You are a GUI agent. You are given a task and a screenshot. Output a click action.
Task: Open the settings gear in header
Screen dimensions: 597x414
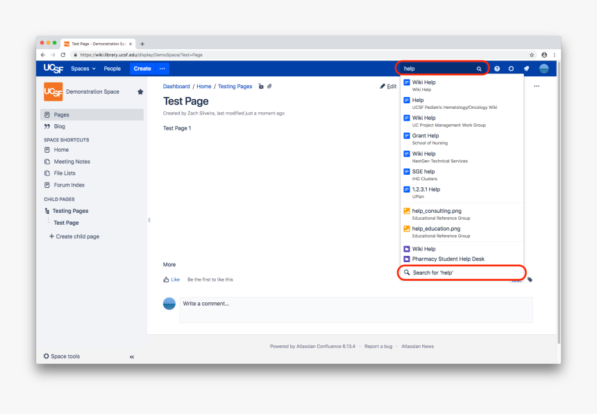click(511, 69)
